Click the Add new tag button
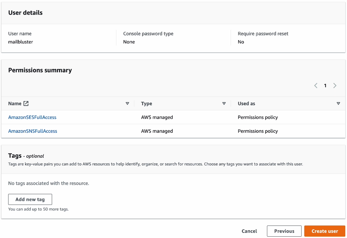This screenshot has width=347, height=238. click(x=30, y=199)
